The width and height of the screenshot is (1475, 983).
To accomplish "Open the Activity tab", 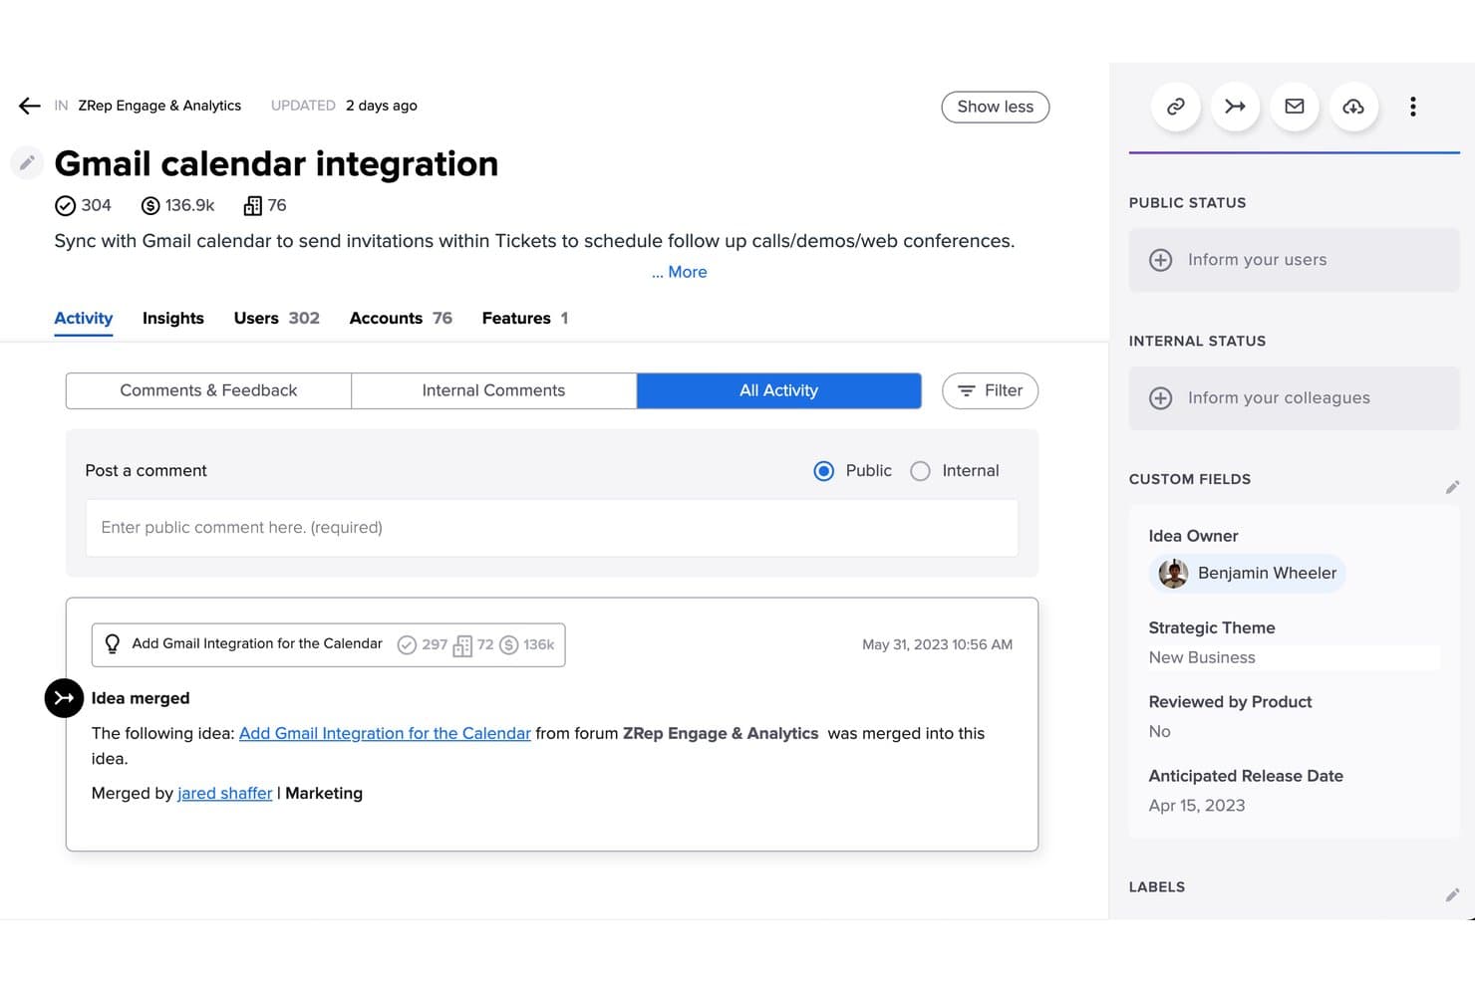I will click(x=83, y=319).
